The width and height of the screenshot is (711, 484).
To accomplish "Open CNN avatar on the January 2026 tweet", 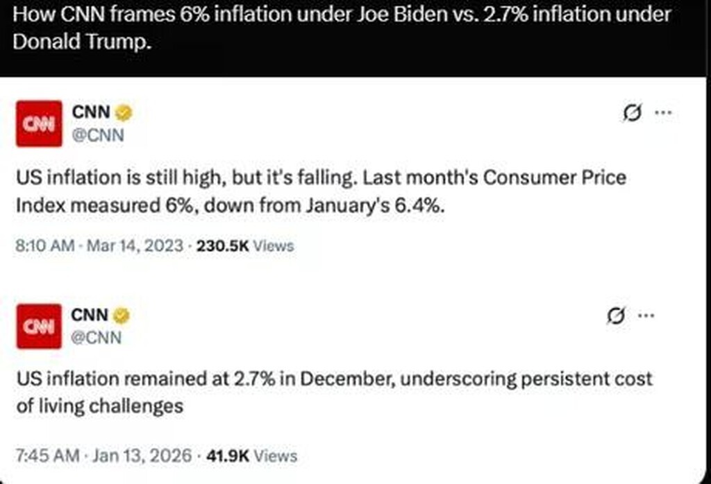I will [x=39, y=327].
